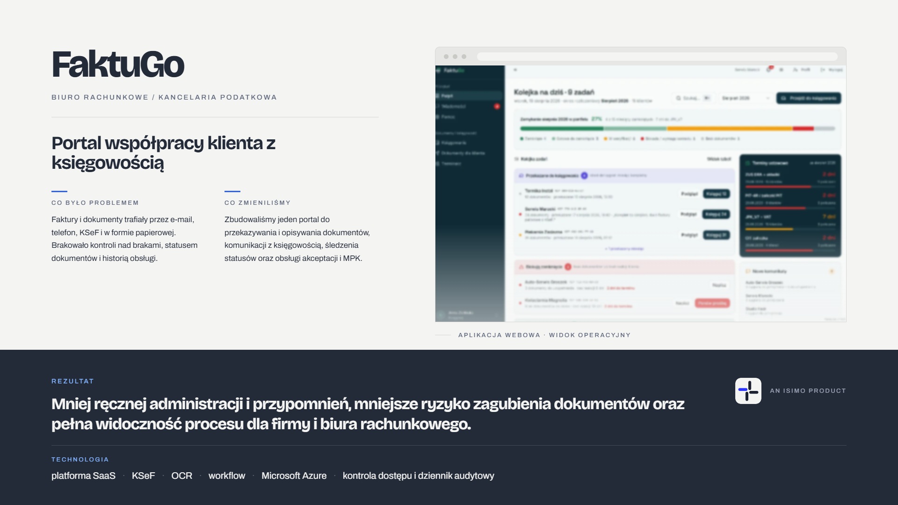Click the first Księguj button in the queue
This screenshot has width=898, height=505.
point(716,194)
